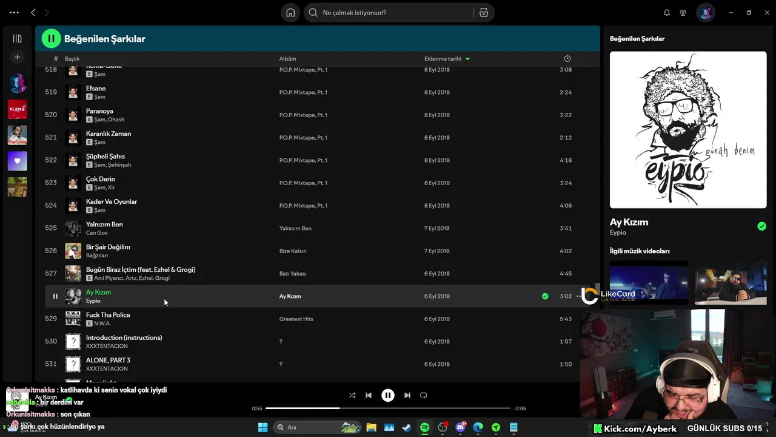
Task: Pause with bottom player button
Action: (x=388, y=395)
